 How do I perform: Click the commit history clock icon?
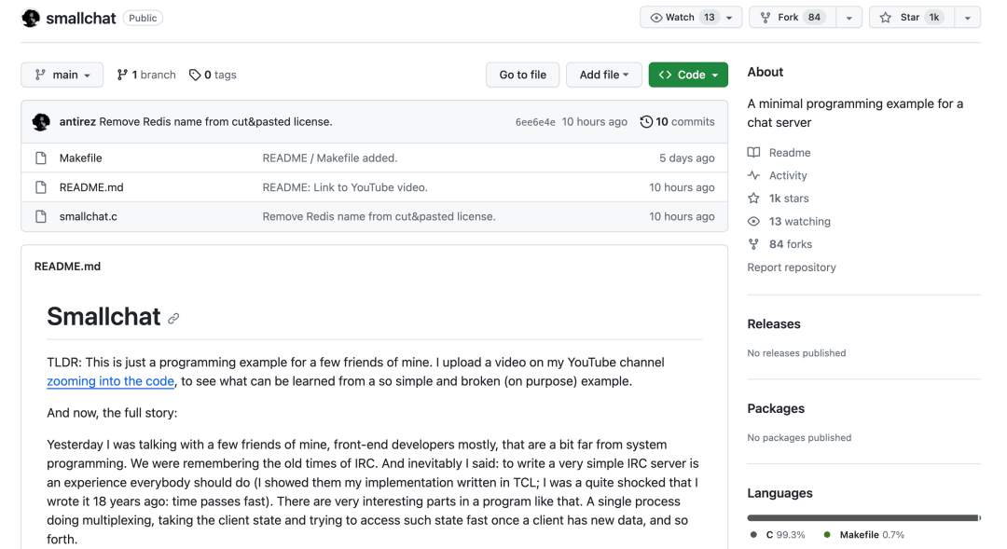point(646,121)
